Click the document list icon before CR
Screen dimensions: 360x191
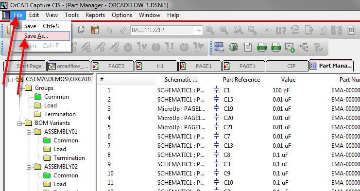coord(247,47)
